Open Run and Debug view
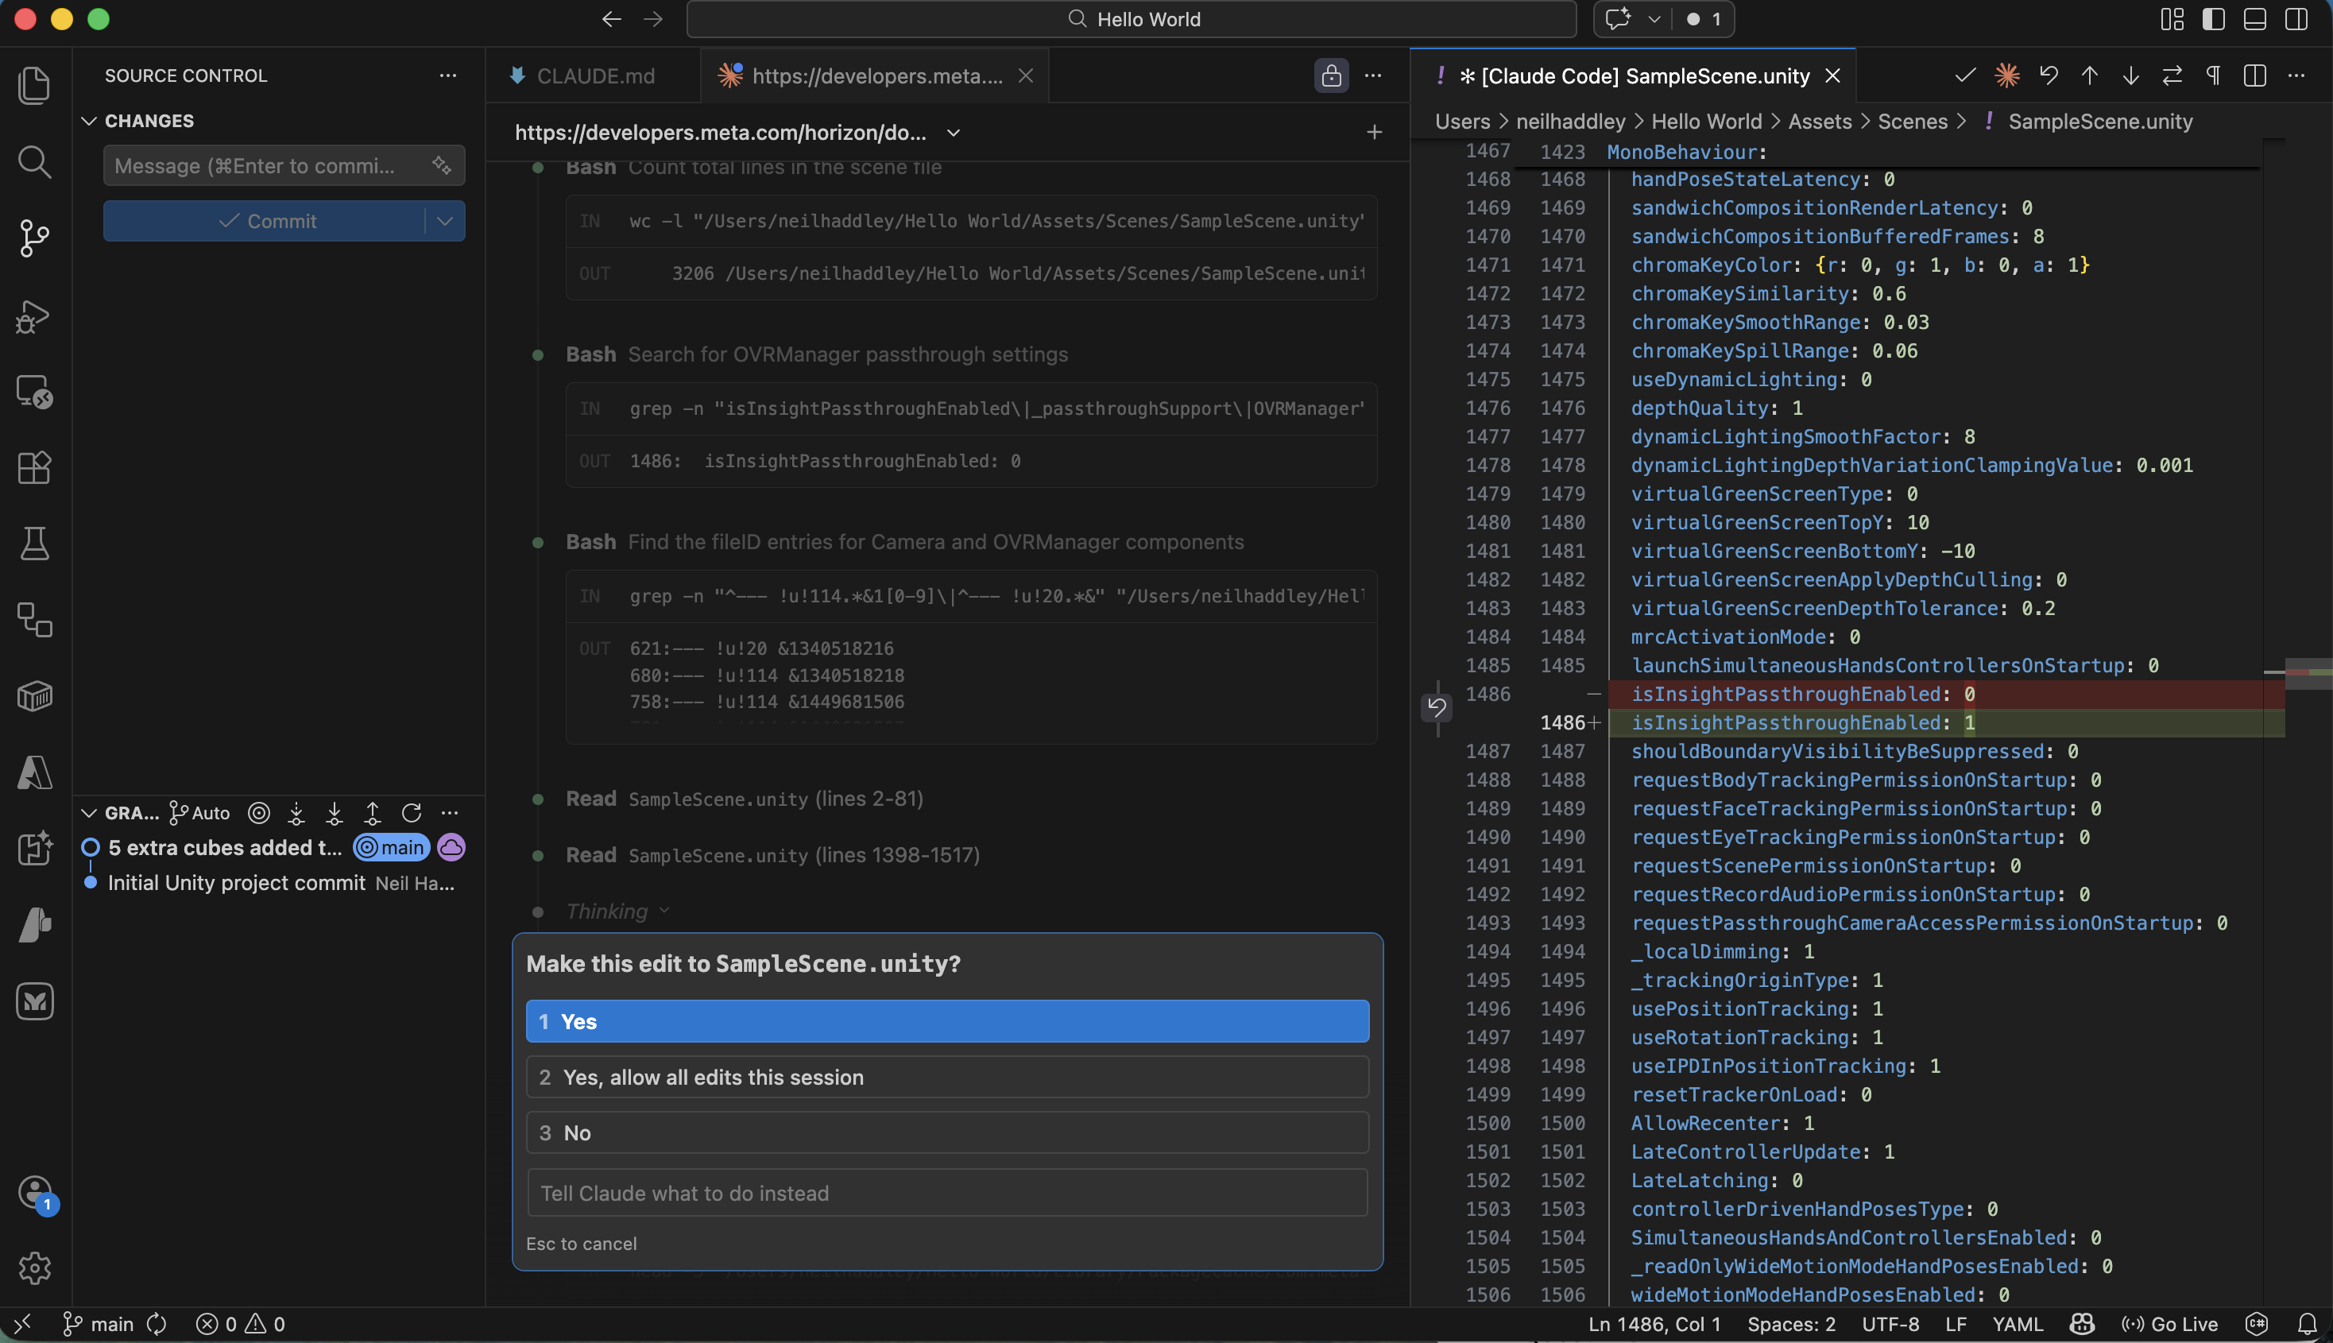This screenshot has width=2333, height=1343. tap(34, 315)
